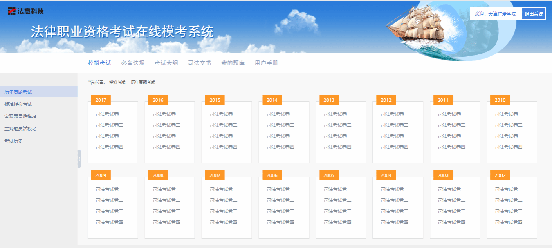Image resolution: width=552 pixels, height=248 pixels.
Task: Open 2012 司法考试卷三
Action: pyautogui.click(x=395, y=136)
